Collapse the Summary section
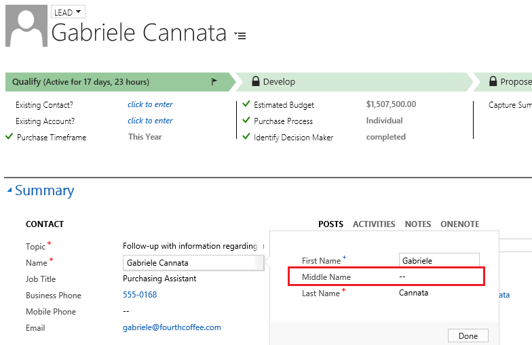The image size is (532, 345). (9, 190)
